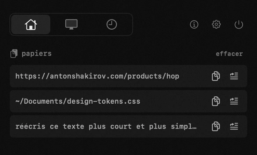Click insert-lines icon for design-tokens.css entry

point(234,101)
